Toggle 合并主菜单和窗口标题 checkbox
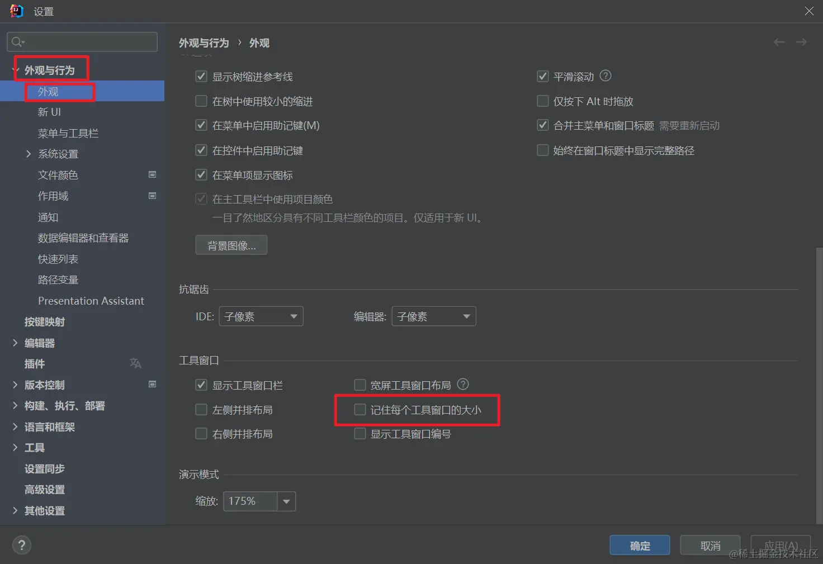The width and height of the screenshot is (823, 564). 542,125
